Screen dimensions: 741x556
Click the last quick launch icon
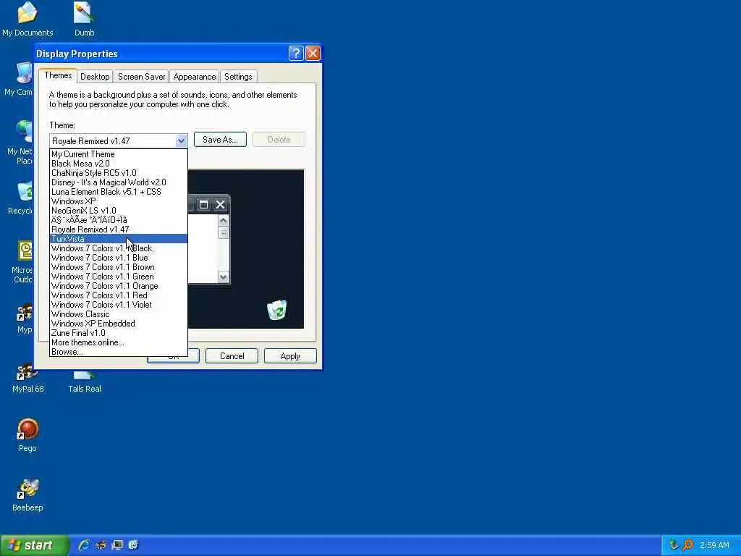pyautogui.click(x=134, y=545)
